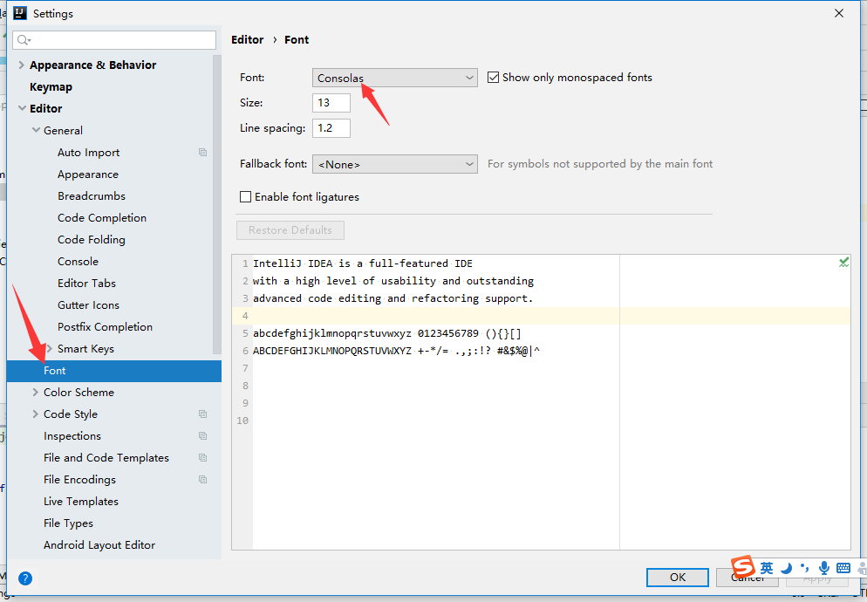This screenshot has height=602, width=867.
Task: Click the settings tree vertical scrollbar
Action: (216, 205)
